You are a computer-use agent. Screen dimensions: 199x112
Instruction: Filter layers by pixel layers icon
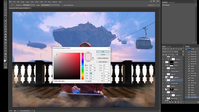[171, 49]
